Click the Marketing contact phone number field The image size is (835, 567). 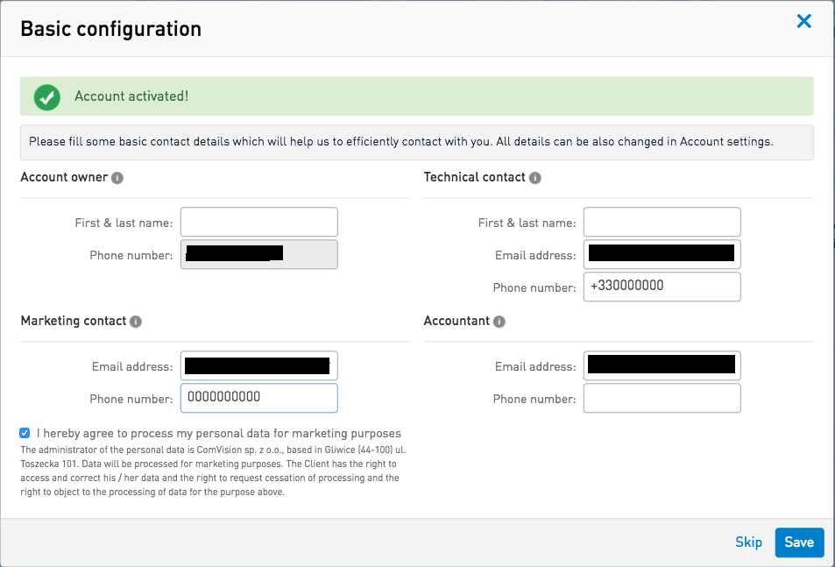pos(258,398)
